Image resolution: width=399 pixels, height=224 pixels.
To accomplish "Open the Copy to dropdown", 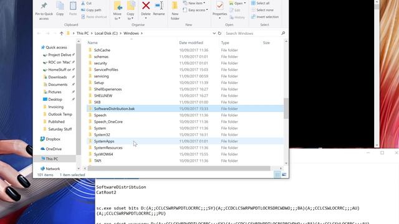I will 130,11.
